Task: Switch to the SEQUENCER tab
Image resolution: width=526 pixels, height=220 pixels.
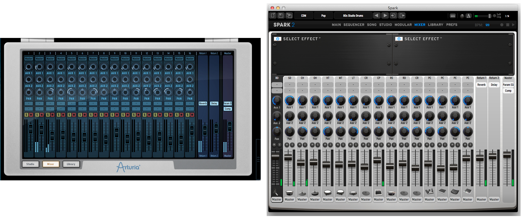Action: click(x=354, y=25)
